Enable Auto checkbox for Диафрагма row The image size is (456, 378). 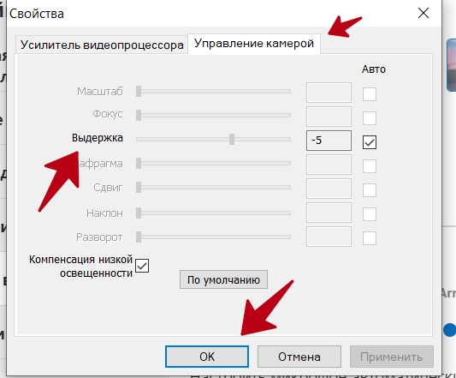370,166
